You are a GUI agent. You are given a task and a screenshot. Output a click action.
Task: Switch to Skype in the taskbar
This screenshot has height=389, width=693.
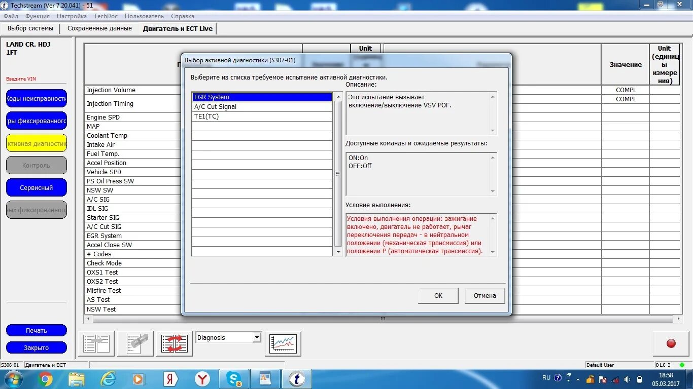pos(234,379)
